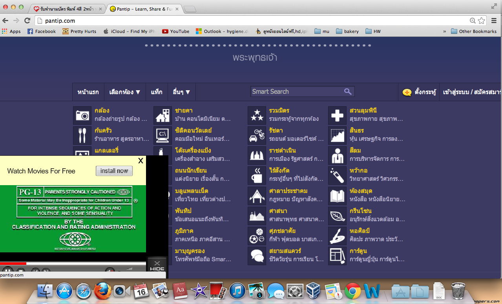This screenshot has width=502, height=304.
Task: Click the ราชดำเนิน monument icon
Action: pyautogui.click(x=257, y=155)
